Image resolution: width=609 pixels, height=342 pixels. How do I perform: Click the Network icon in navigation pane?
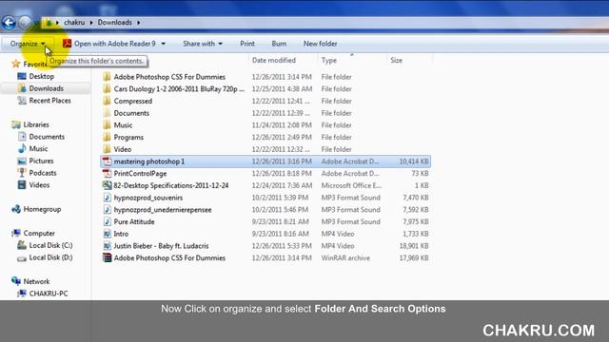(16, 281)
